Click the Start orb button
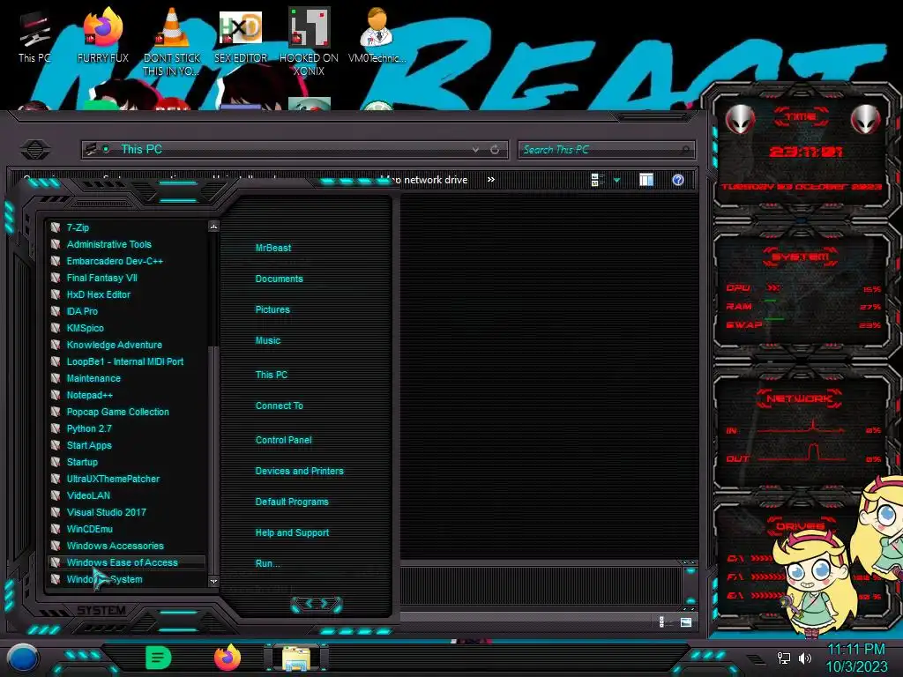The image size is (903, 677). pos(23,658)
